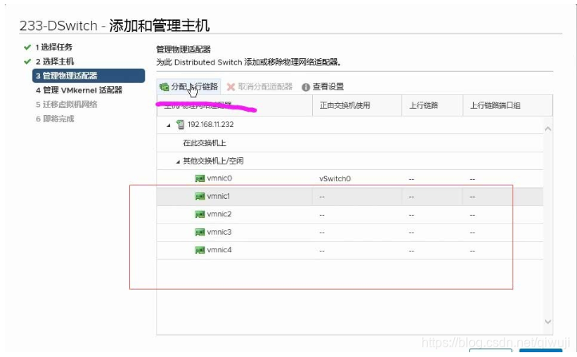
Task: Click the 其他交换机上/空闲 group label
Action: (x=213, y=161)
